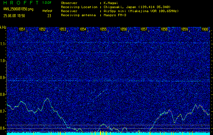The width and height of the screenshot is (213, 135).
Task: Click the 1851 time marker
Action: point(22,29)
